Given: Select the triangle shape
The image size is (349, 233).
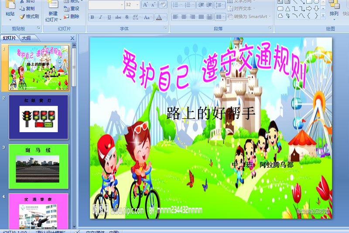Looking at the screenshot, I should pyautogui.click(x=287, y=9).
